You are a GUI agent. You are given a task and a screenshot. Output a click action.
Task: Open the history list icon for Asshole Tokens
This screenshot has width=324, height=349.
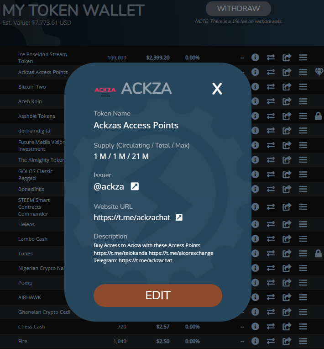(303, 116)
